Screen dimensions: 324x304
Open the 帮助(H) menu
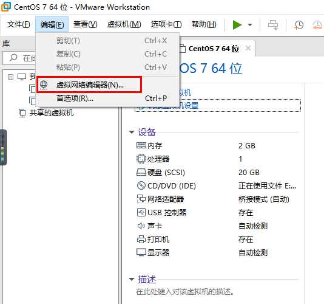click(x=204, y=24)
